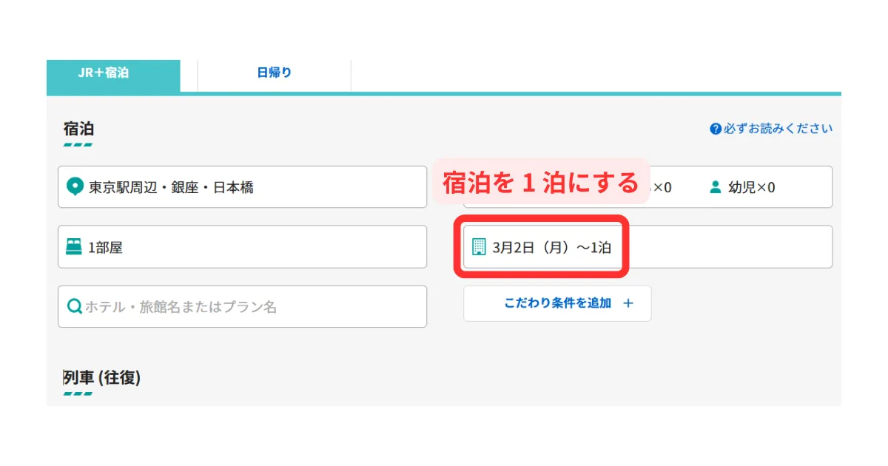The image size is (888, 466).
Task: Click the magnifier icon in hotel search
Action: click(x=74, y=306)
